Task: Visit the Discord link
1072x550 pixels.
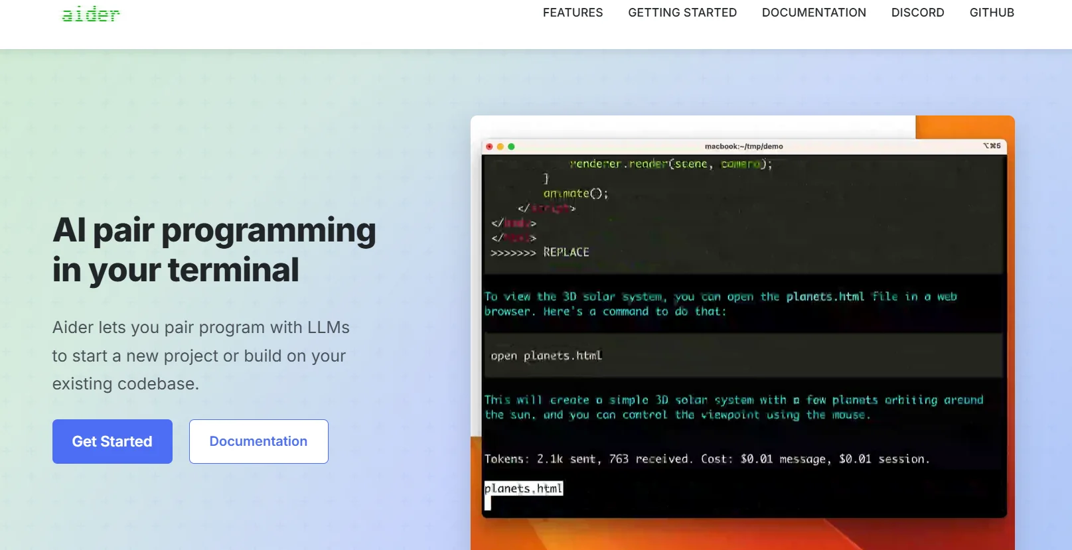Action: (917, 13)
